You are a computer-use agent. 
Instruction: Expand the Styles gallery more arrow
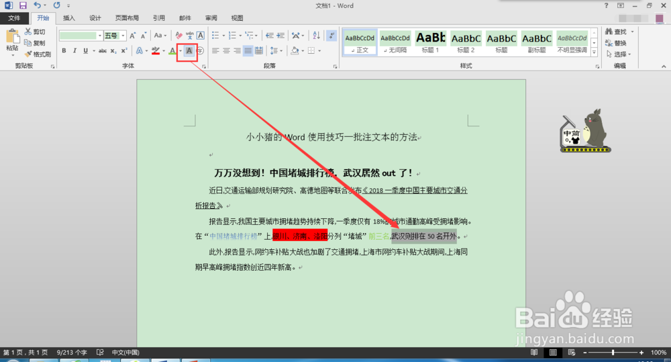click(x=594, y=52)
